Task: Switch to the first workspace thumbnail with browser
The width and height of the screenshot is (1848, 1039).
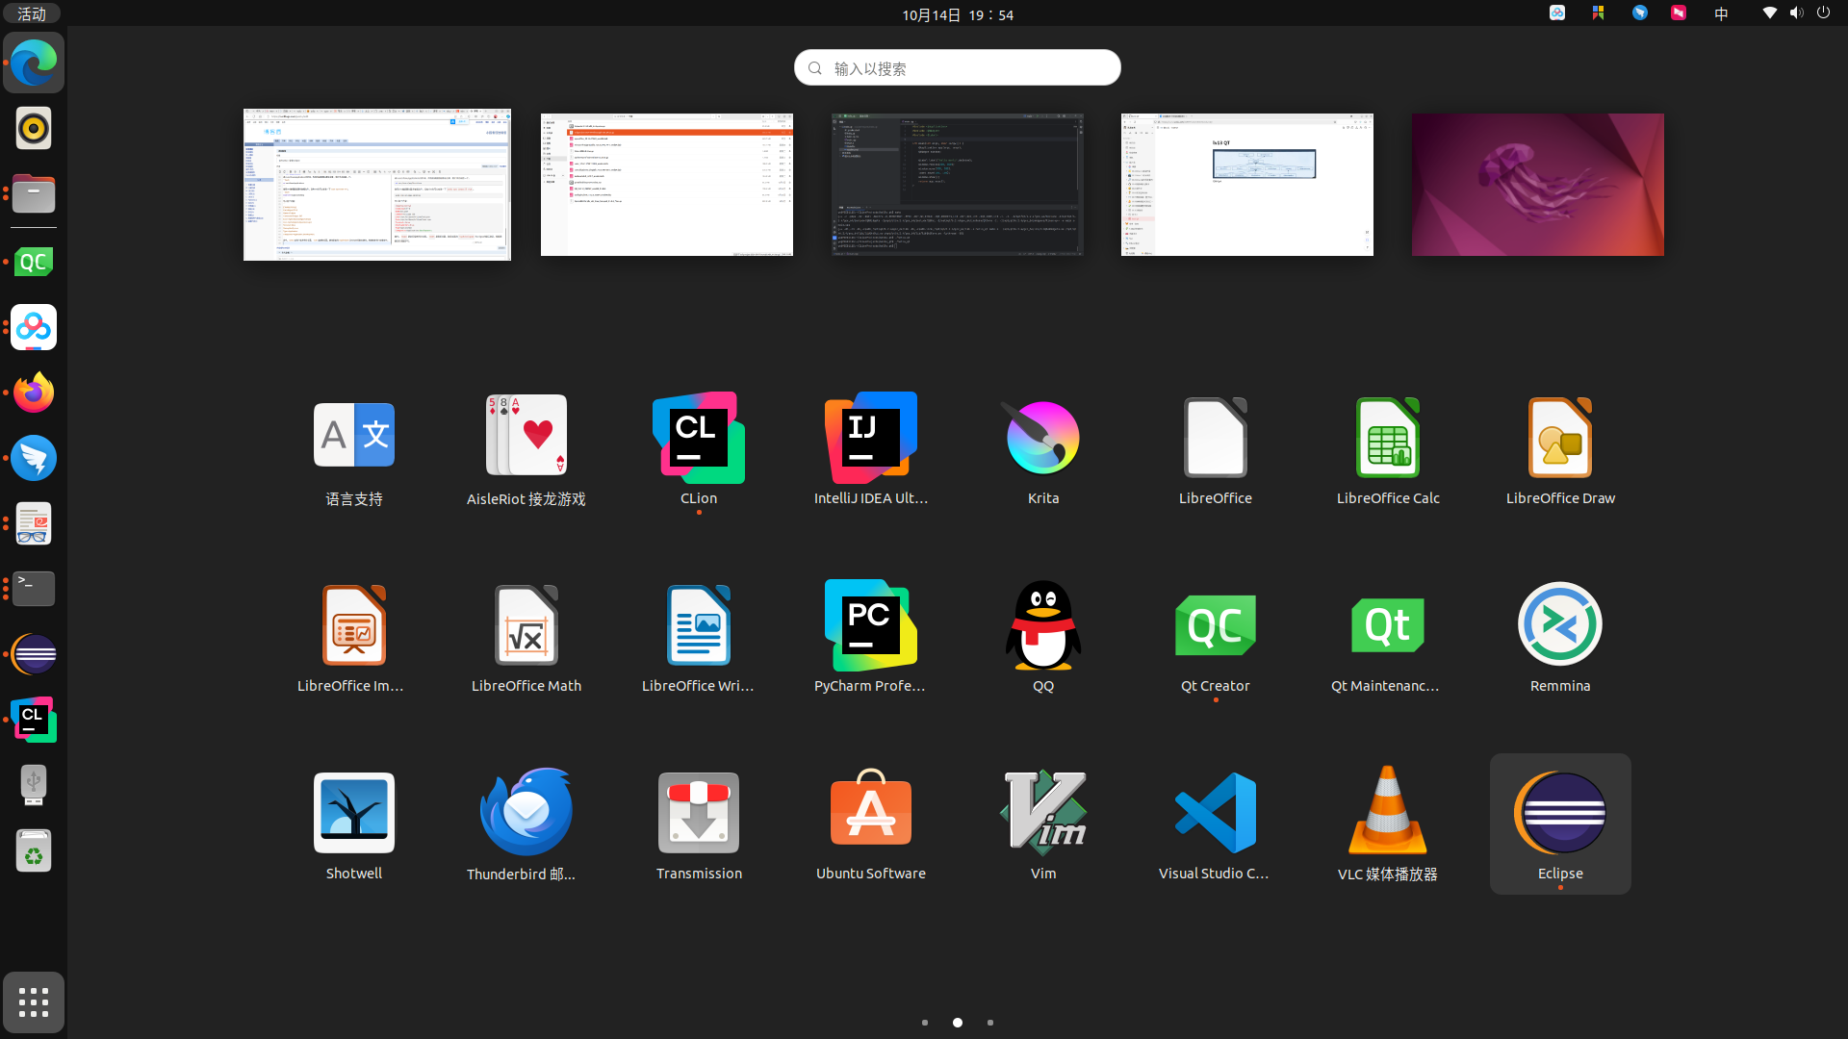Action: click(x=377, y=185)
